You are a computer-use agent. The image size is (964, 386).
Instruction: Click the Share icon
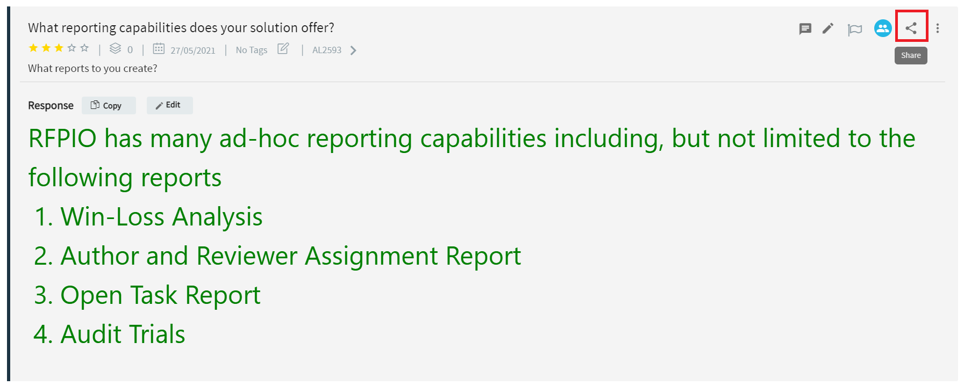pyautogui.click(x=911, y=28)
